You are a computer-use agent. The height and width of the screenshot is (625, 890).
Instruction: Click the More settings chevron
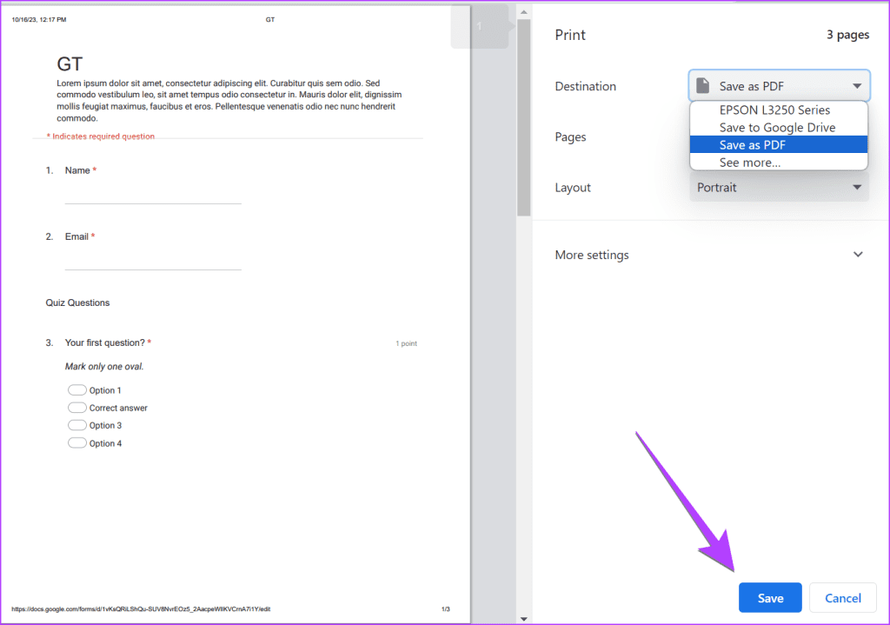tap(858, 254)
